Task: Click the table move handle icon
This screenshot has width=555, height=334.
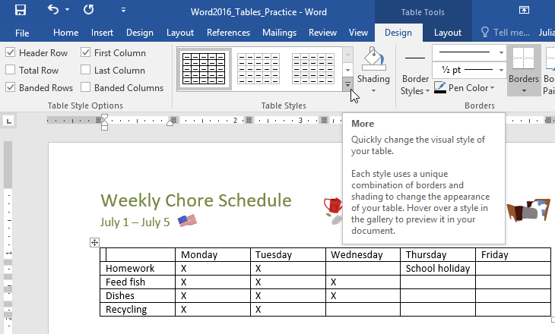Action: 94,242
